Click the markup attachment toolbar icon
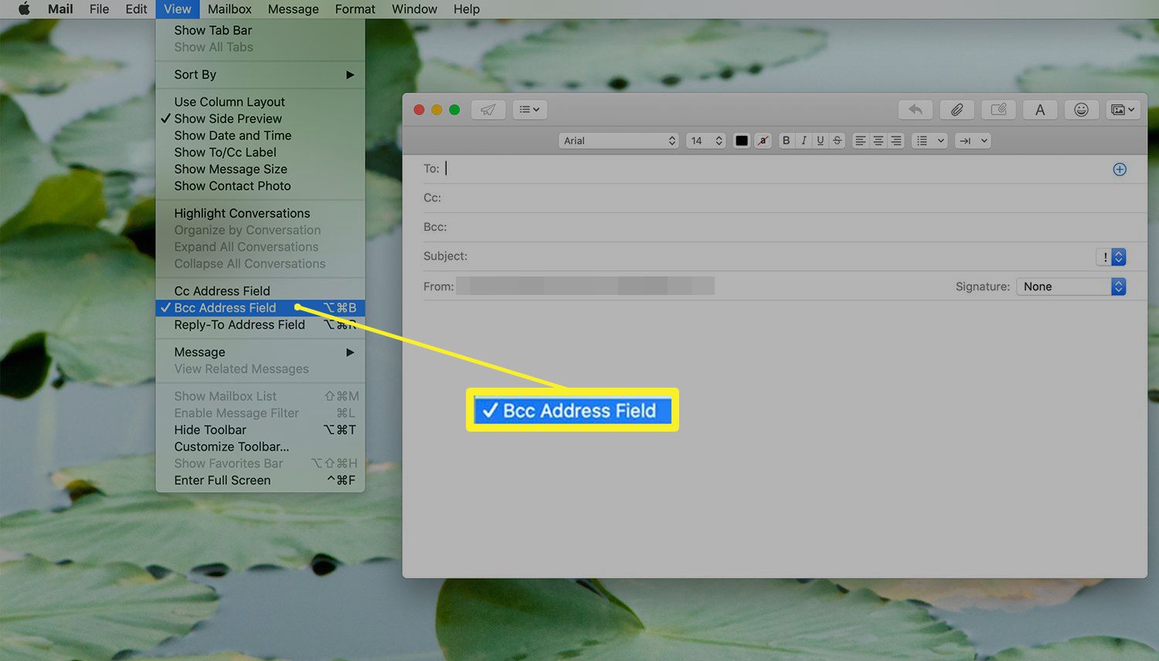 [998, 110]
